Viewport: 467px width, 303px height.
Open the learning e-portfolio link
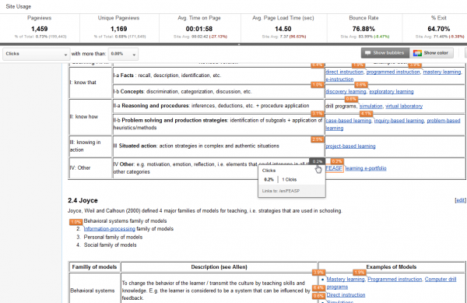tap(366, 168)
